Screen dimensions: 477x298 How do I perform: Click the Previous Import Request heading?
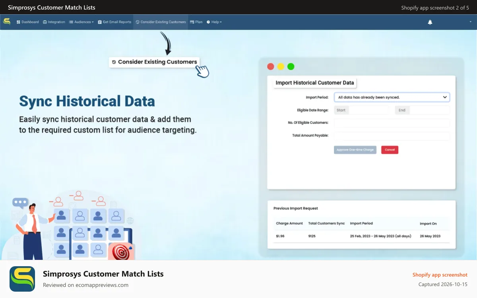(296, 208)
